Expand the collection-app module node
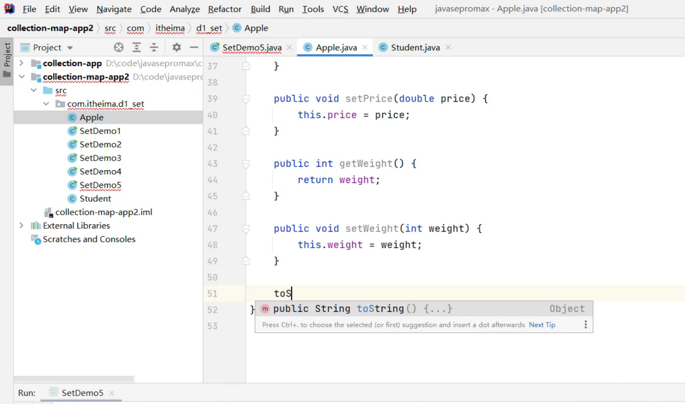Image resolution: width=685 pixels, height=404 pixels. [21, 63]
